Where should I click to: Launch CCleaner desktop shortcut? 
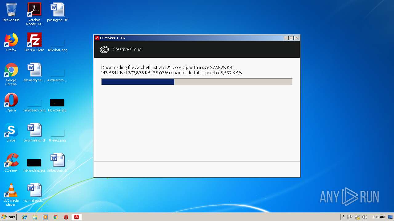point(11,163)
